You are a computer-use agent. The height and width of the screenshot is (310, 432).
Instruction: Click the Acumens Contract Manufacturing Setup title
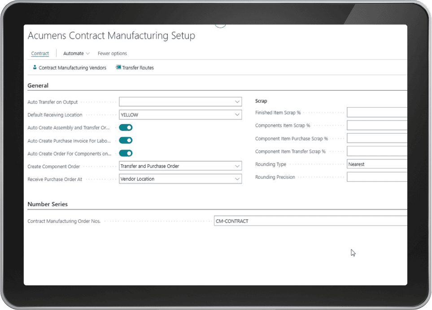pyautogui.click(x=111, y=35)
